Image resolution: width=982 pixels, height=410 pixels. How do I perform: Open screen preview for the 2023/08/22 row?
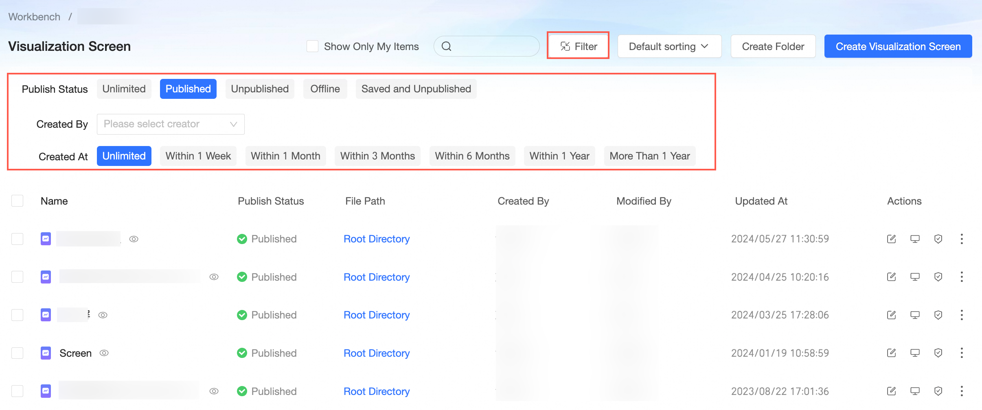(x=915, y=391)
